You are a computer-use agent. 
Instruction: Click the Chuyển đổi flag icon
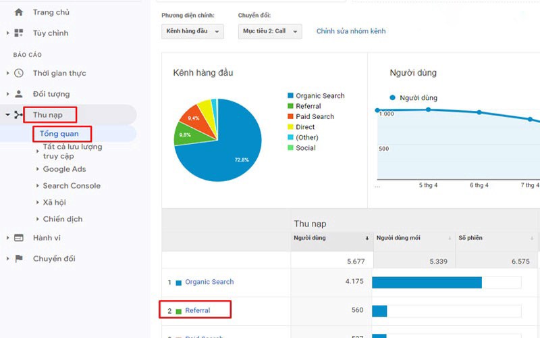click(x=19, y=259)
